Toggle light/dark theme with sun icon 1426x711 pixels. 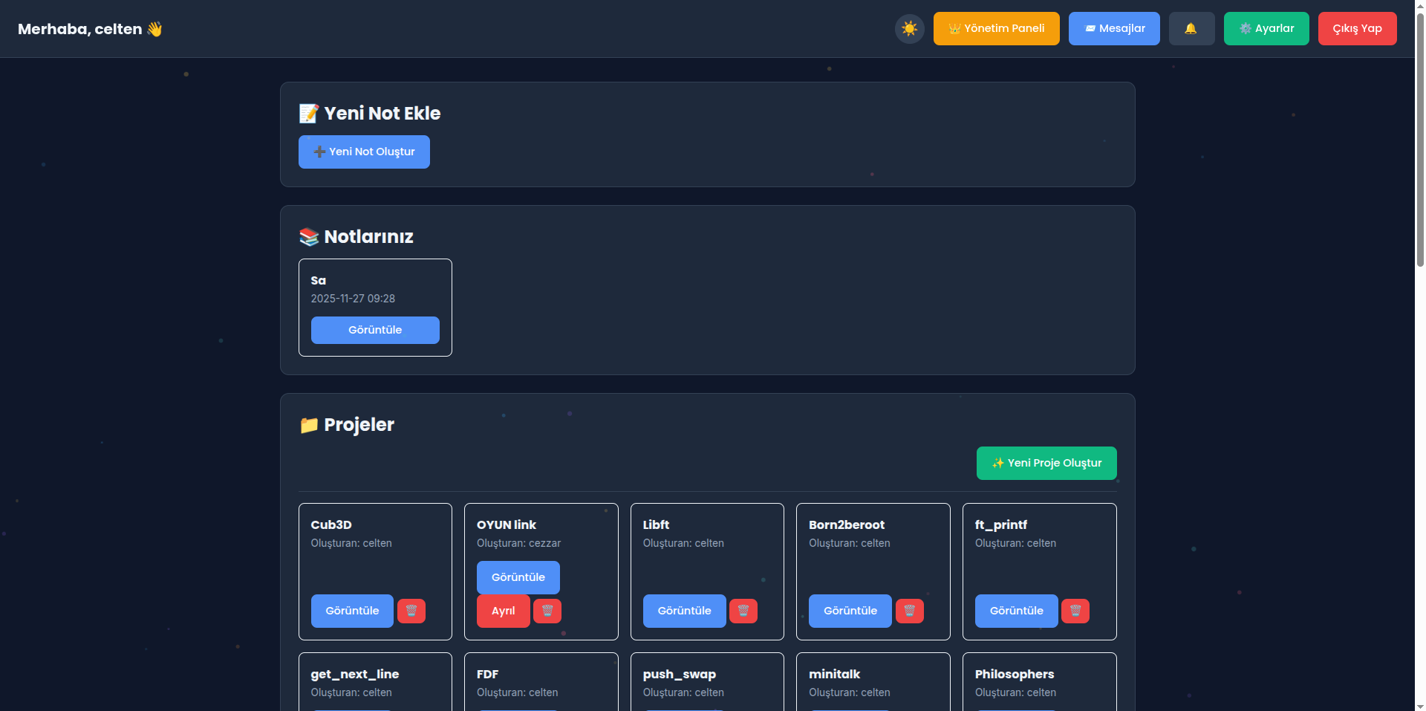pyautogui.click(x=909, y=29)
